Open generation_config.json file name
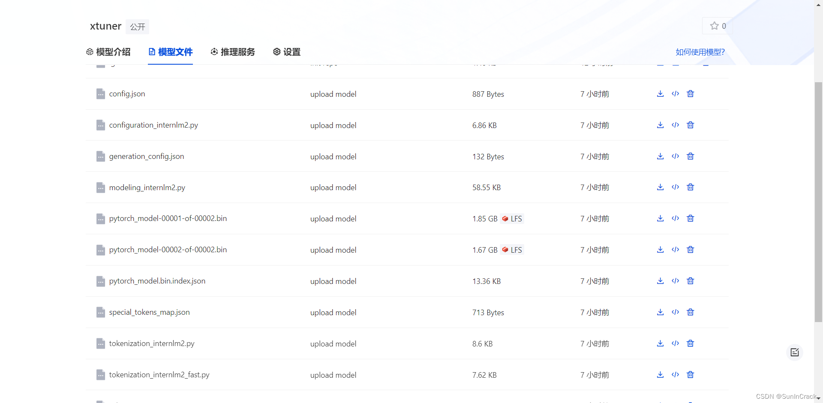Image resolution: width=823 pixels, height=403 pixels. tap(147, 156)
